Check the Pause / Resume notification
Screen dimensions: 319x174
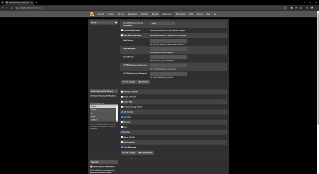pos(122,97)
